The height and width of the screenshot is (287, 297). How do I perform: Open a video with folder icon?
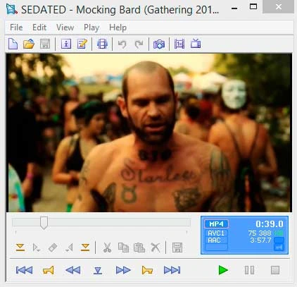click(29, 44)
